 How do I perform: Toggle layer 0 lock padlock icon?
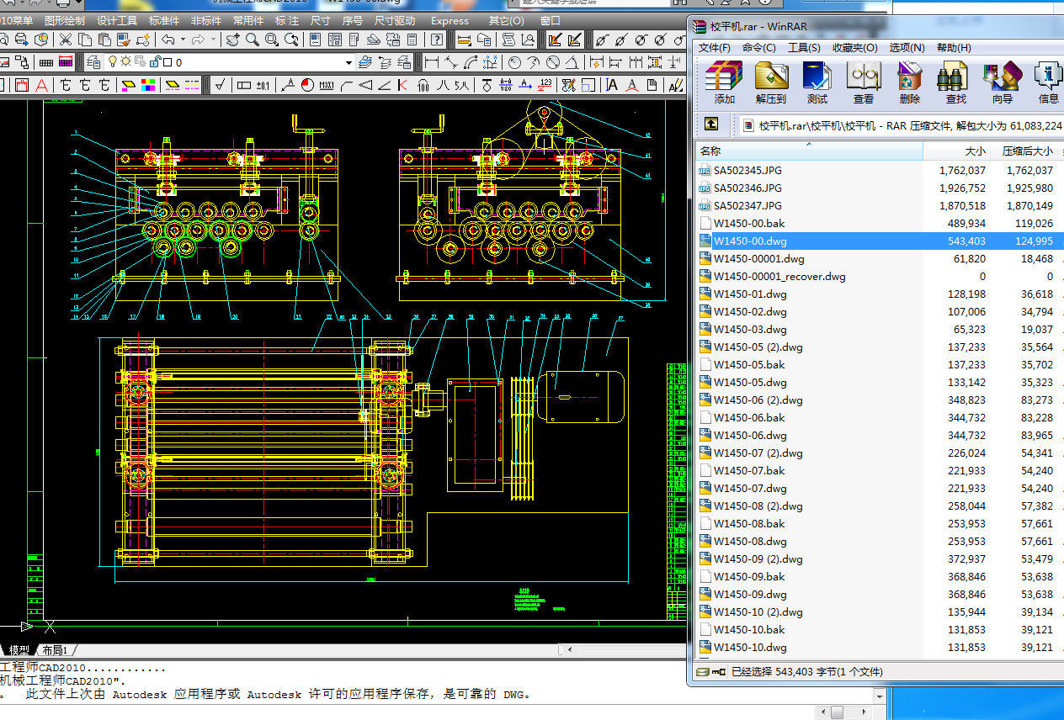click(x=154, y=62)
